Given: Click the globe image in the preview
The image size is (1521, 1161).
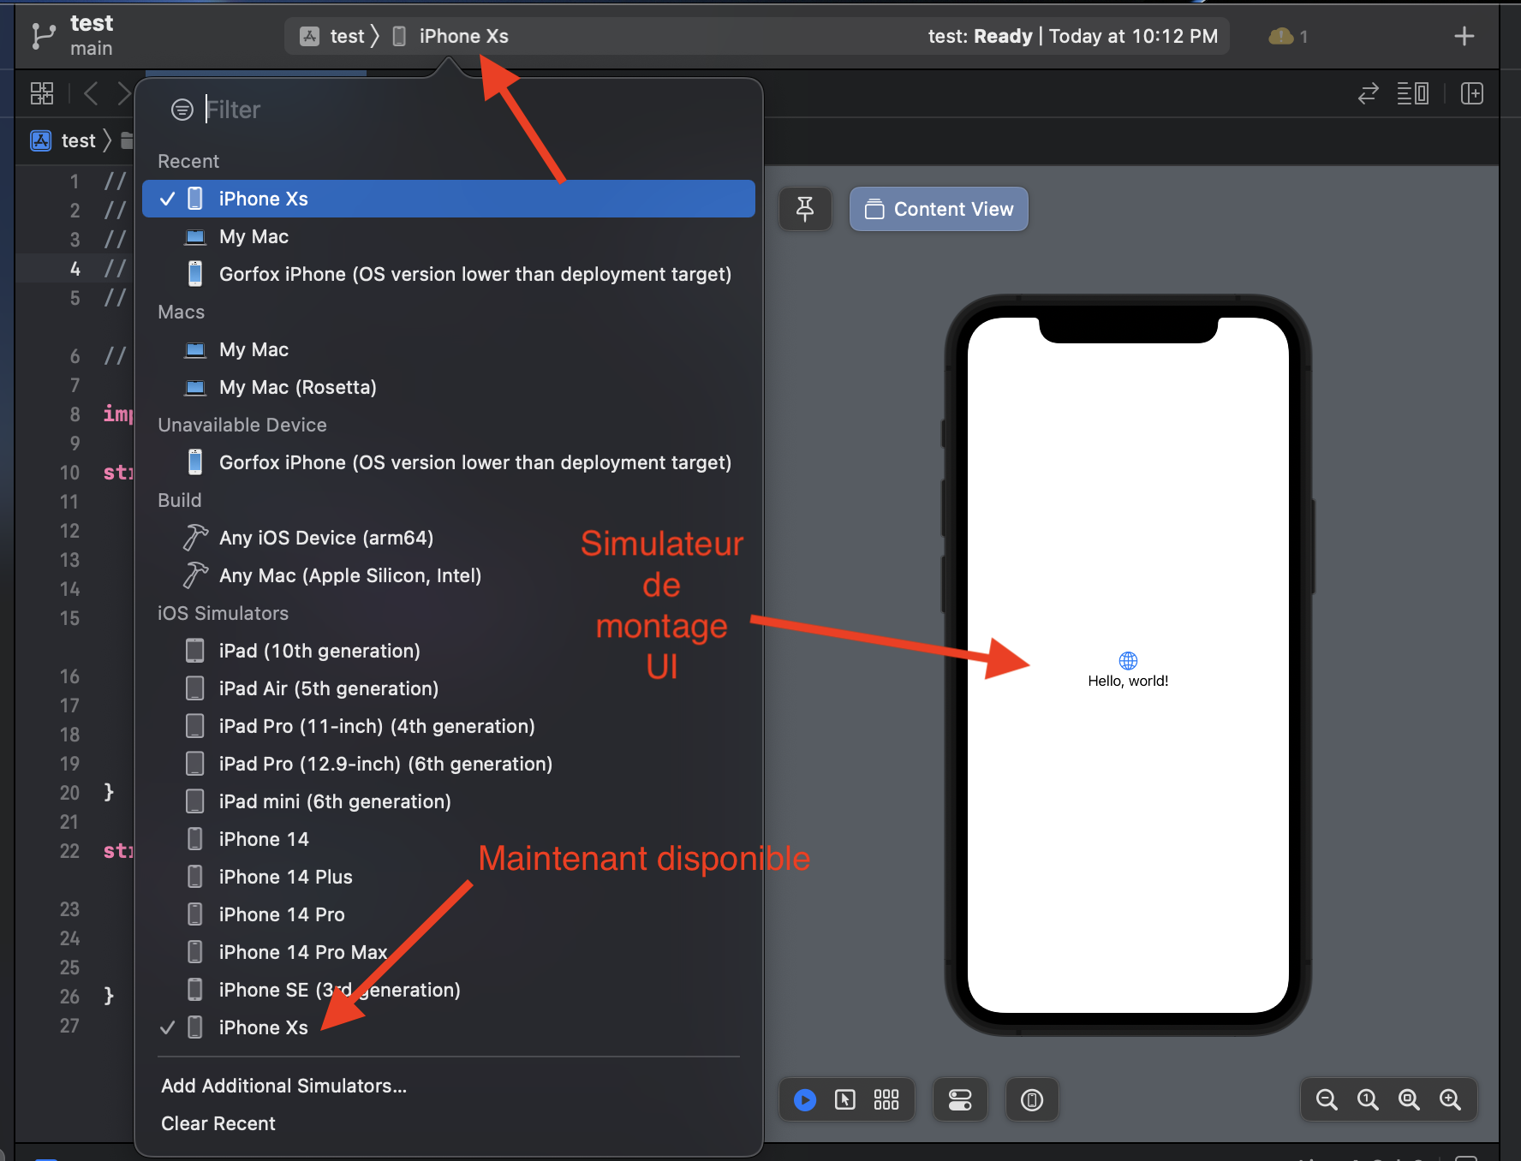Looking at the screenshot, I should [1128, 660].
